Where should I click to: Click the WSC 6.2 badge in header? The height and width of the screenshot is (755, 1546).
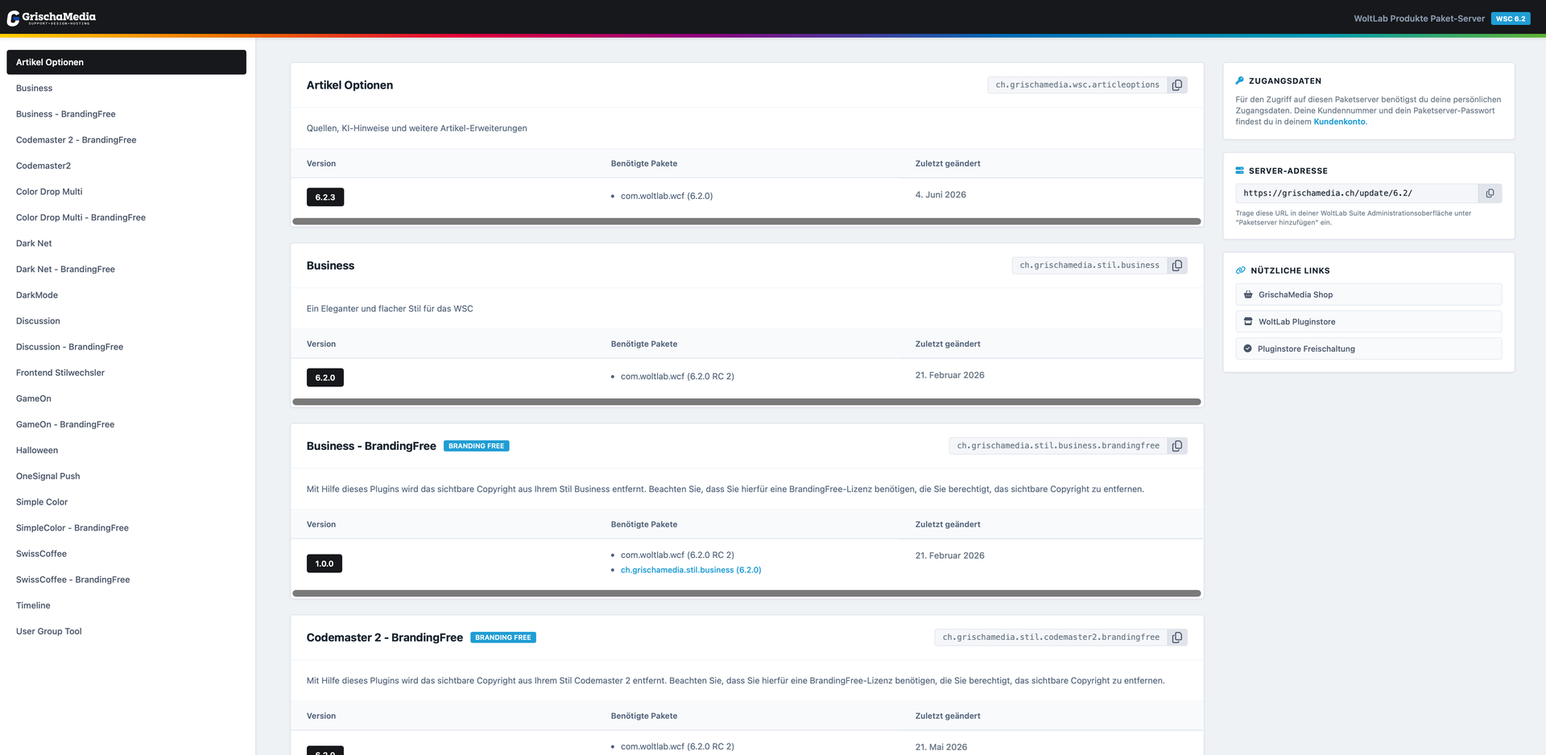[x=1511, y=19]
